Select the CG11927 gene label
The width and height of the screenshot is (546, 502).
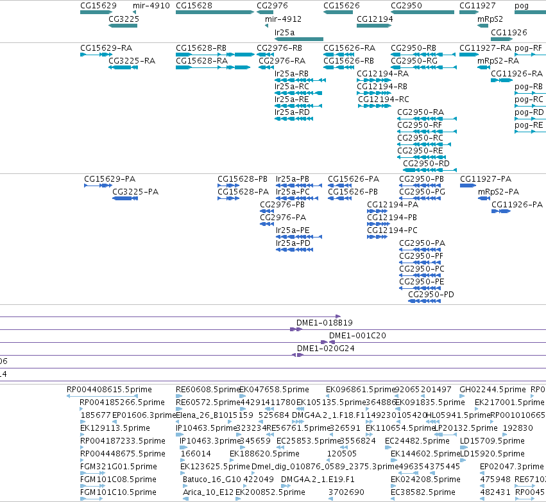click(x=477, y=6)
